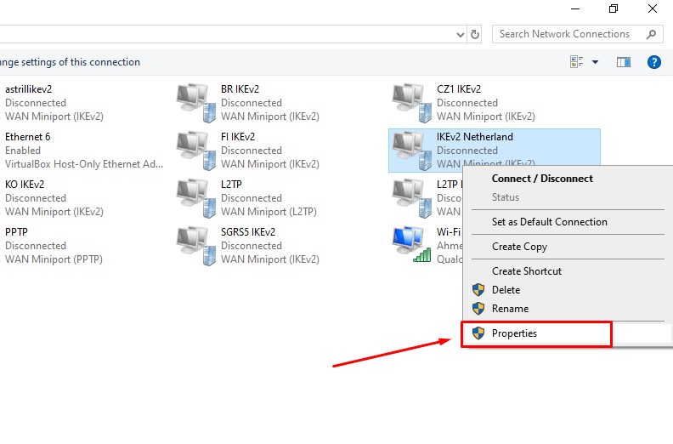Select the partially hidden L2TP connection icon

click(x=412, y=198)
